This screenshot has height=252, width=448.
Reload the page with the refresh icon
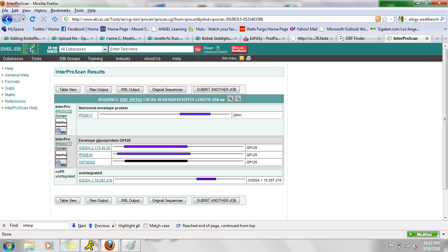(x=32, y=19)
